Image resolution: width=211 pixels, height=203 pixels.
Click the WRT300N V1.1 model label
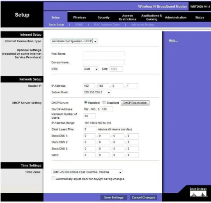click(x=200, y=7)
